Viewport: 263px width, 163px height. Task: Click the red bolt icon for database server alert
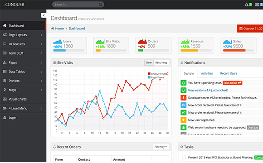tap(183, 97)
